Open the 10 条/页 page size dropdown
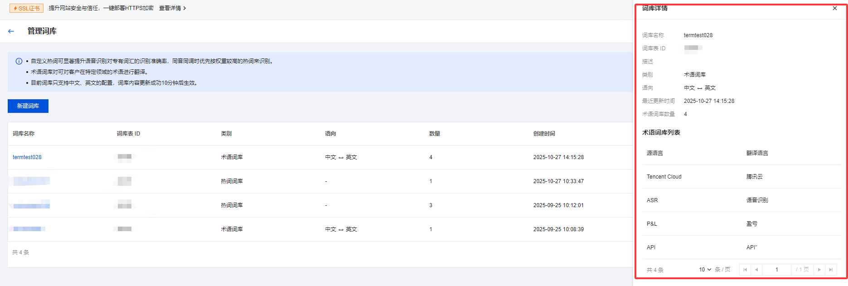Image resolution: width=848 pixels, height=286 pixels. tap(705, 270)
